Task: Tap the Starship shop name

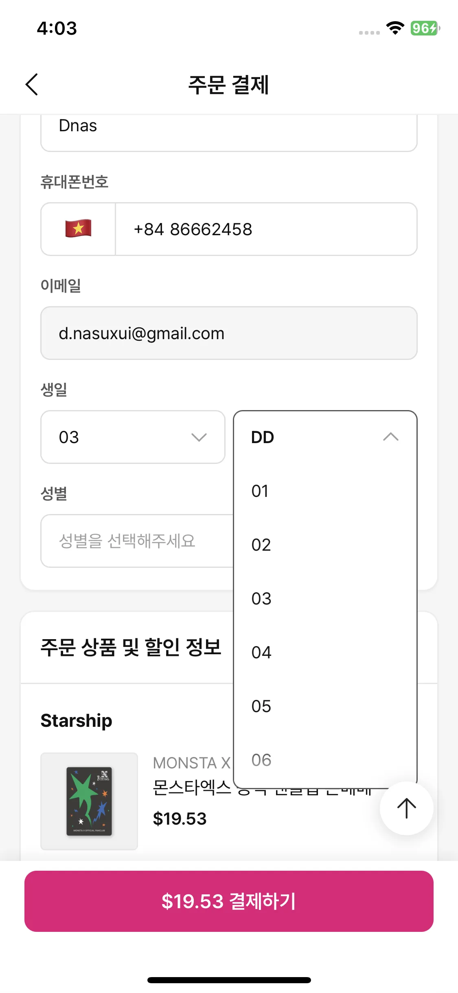Action: (x=77, y=721)
